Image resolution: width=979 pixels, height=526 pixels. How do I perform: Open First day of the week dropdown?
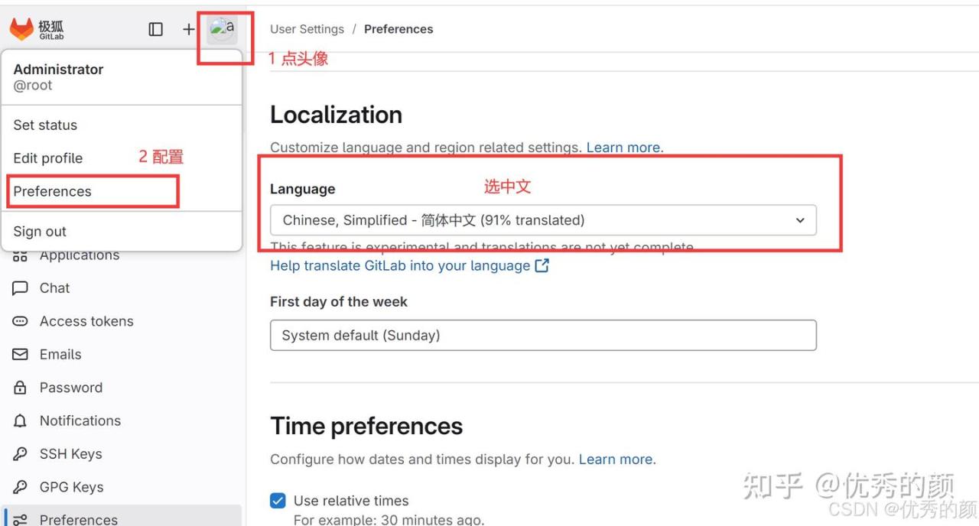(x=543, y=336)
